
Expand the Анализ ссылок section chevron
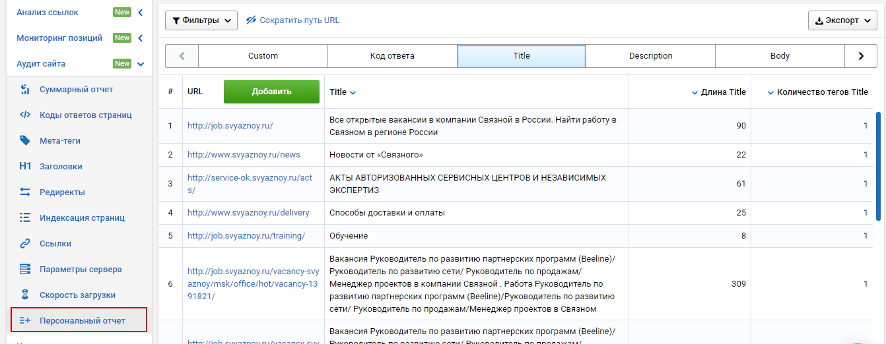tap(141, 13)
